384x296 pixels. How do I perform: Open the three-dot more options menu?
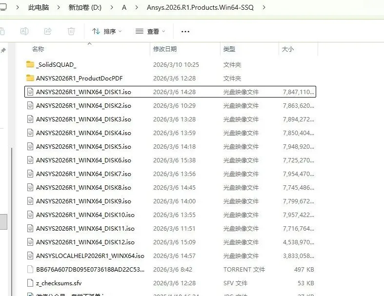pyautogui.click(x=185, y=32)
